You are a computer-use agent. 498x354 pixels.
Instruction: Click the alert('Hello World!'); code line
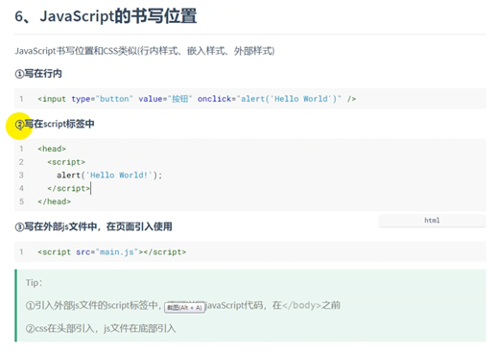109,176
